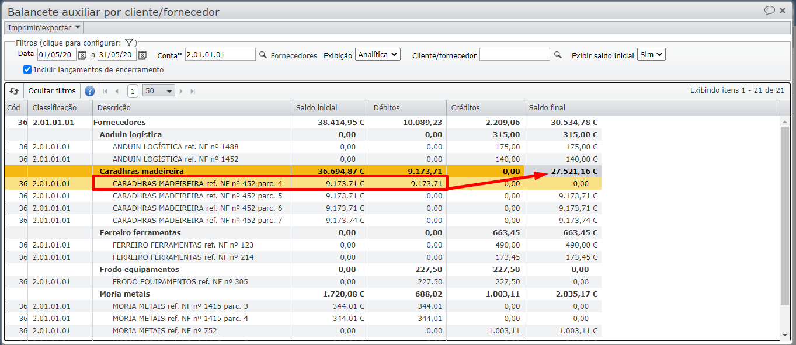
Task: Click the comment bubble icon in title bar
Action: 770,11
